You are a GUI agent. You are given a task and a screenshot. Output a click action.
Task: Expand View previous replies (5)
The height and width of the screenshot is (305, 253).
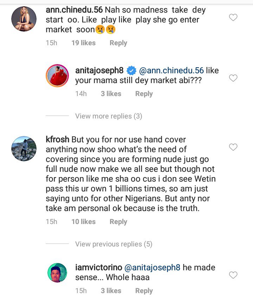click(x=113, y=244)
